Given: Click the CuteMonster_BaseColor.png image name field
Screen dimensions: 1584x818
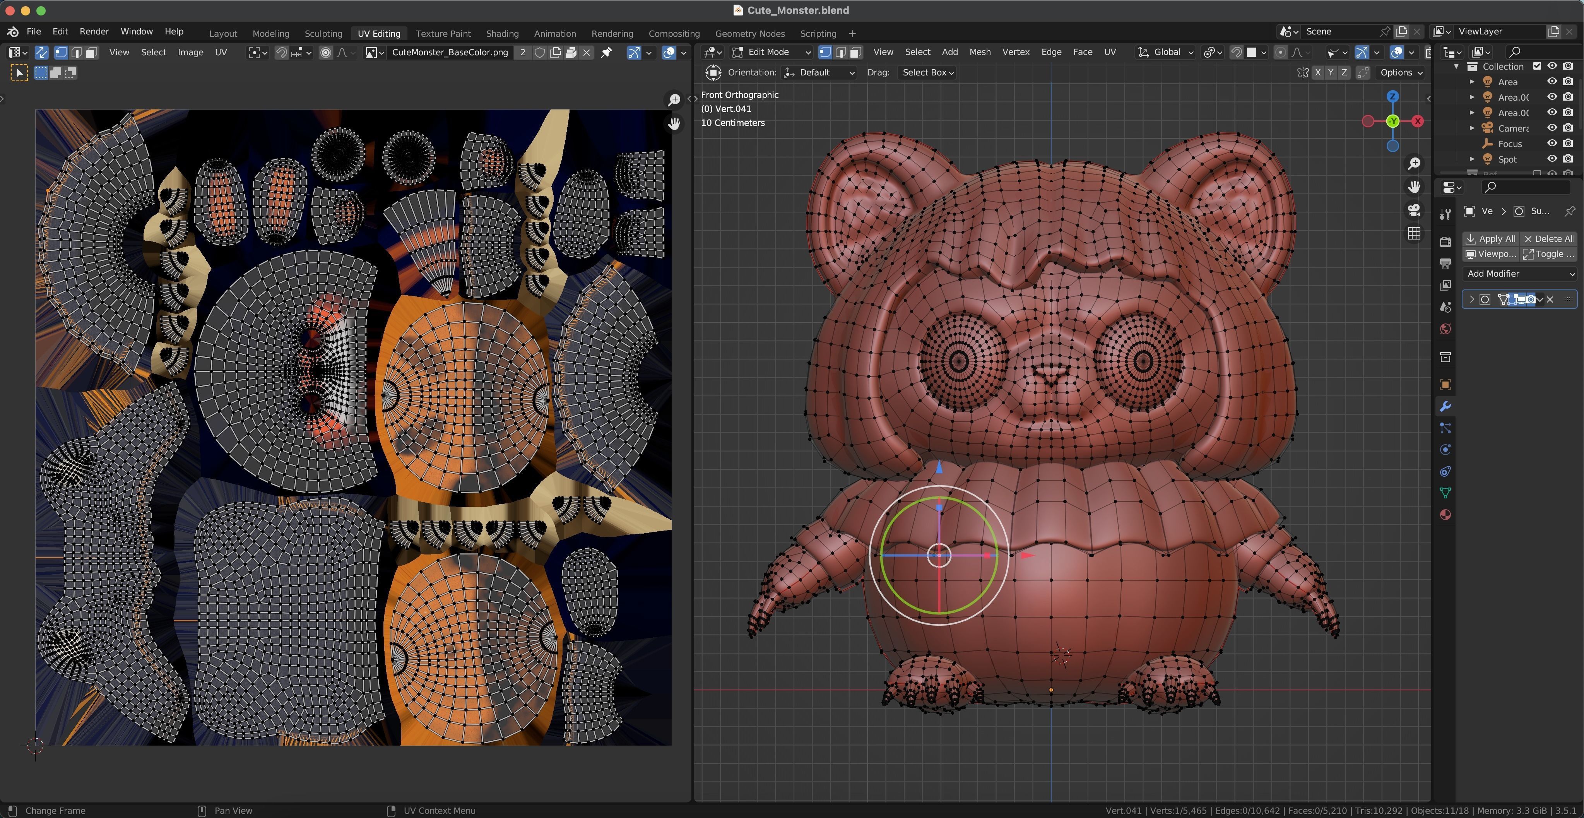Looking at the screenshot, I should [x=450, y=52].
